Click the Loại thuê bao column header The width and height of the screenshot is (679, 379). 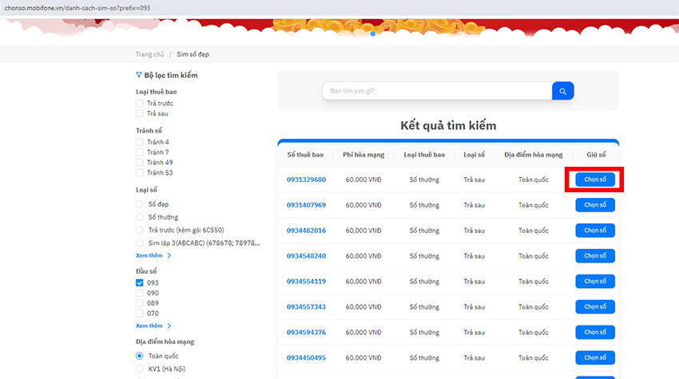[424, 155]
